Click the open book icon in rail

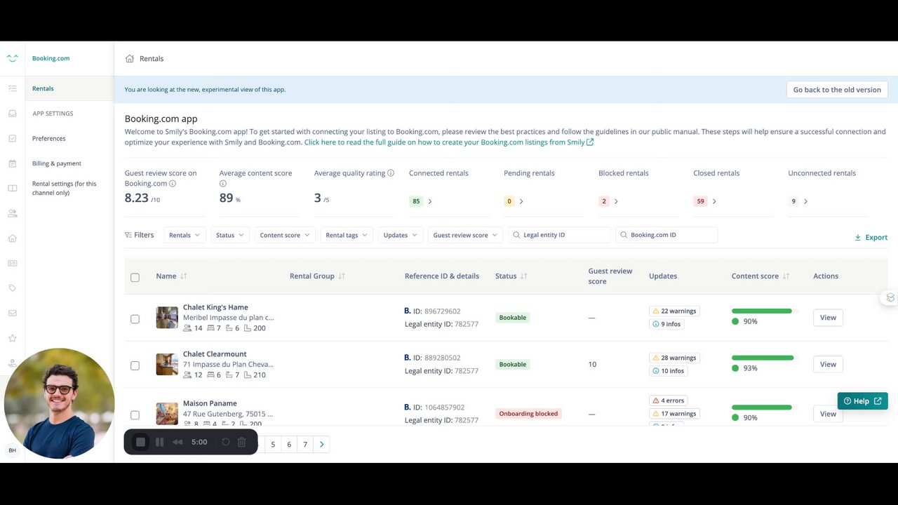(x=12, y=188)
